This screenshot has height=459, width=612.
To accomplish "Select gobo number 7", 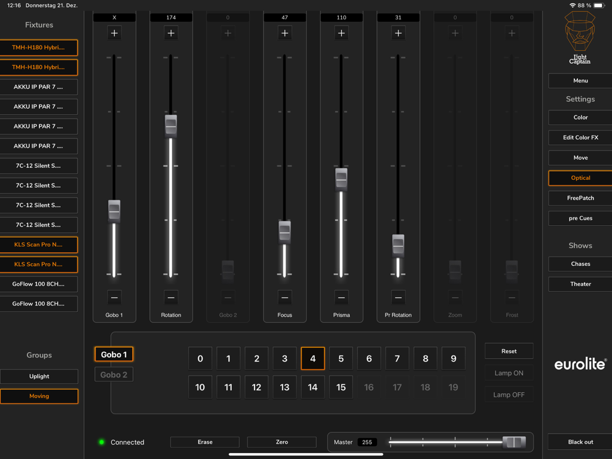I will click(397, 359).
